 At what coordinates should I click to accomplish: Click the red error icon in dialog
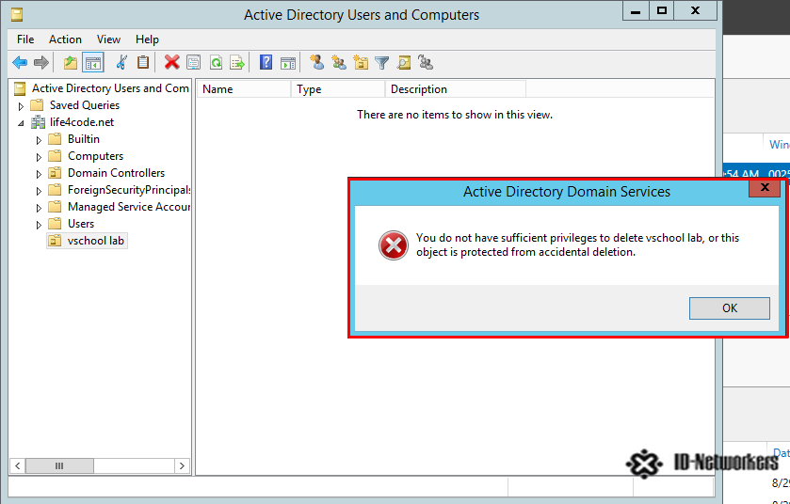[394, 245]
